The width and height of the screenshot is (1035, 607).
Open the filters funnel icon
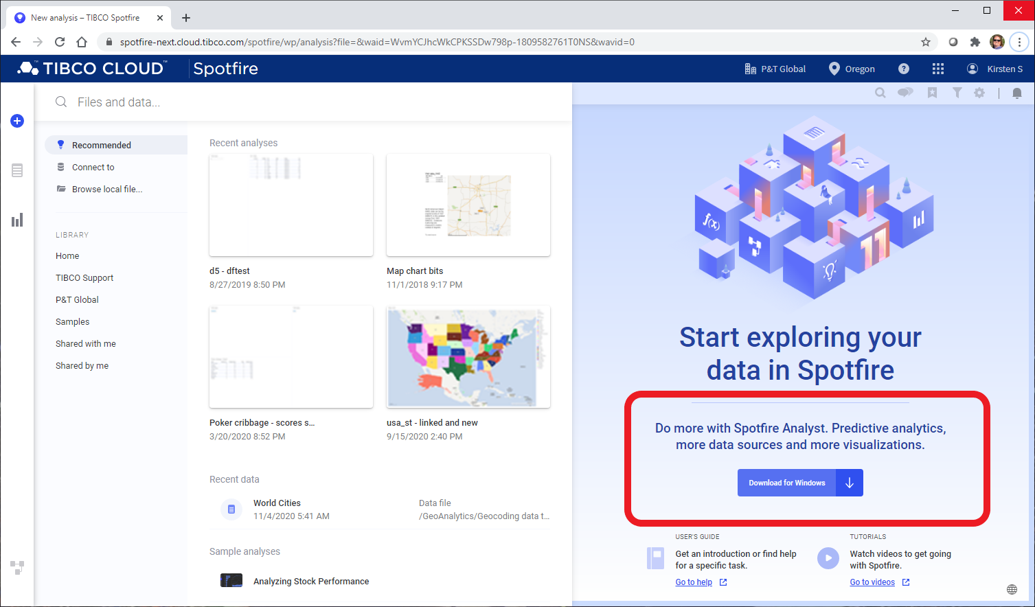coord(957,93)
